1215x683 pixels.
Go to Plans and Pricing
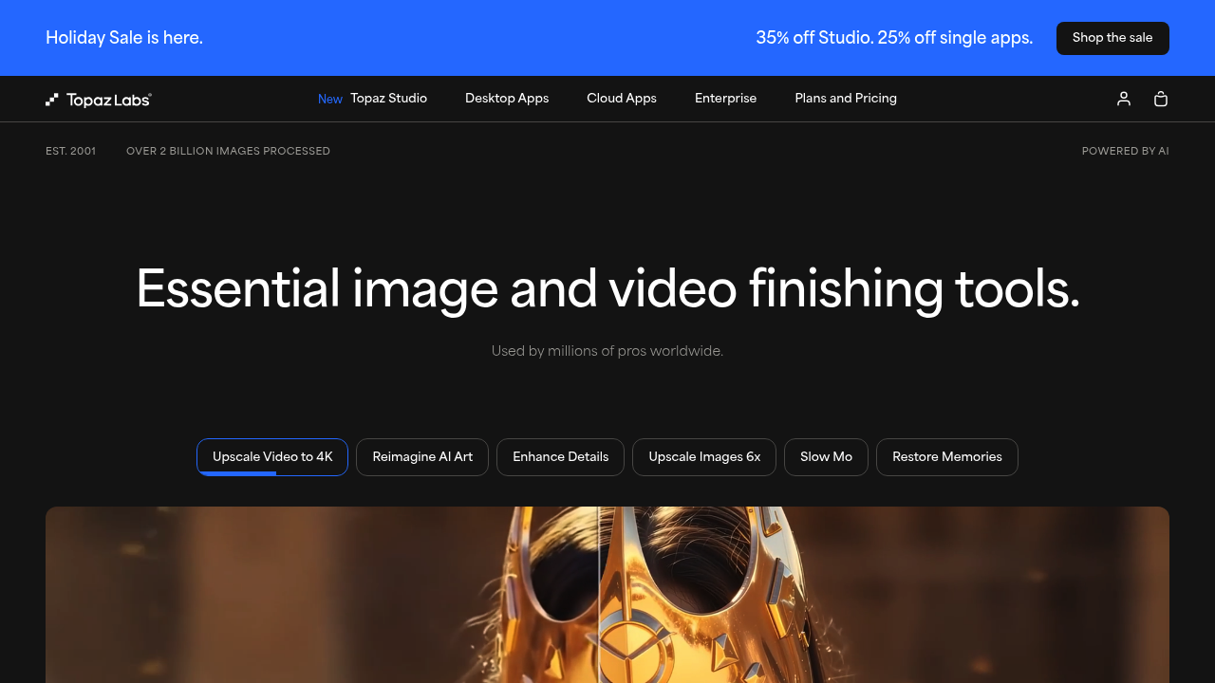click(x=846, y=99)
